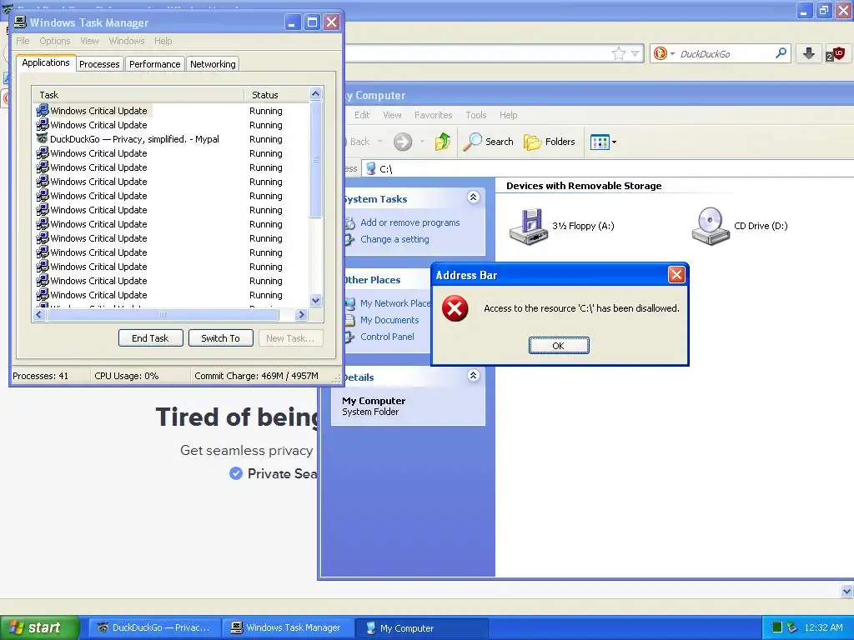Toggle the Folders pane in My Computer toolbar
Image resolution: width=854 pixels, height=640 pixels.
549,142
